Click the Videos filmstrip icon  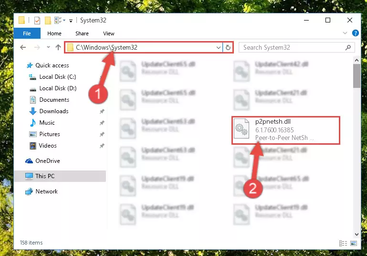coord(33,146)
